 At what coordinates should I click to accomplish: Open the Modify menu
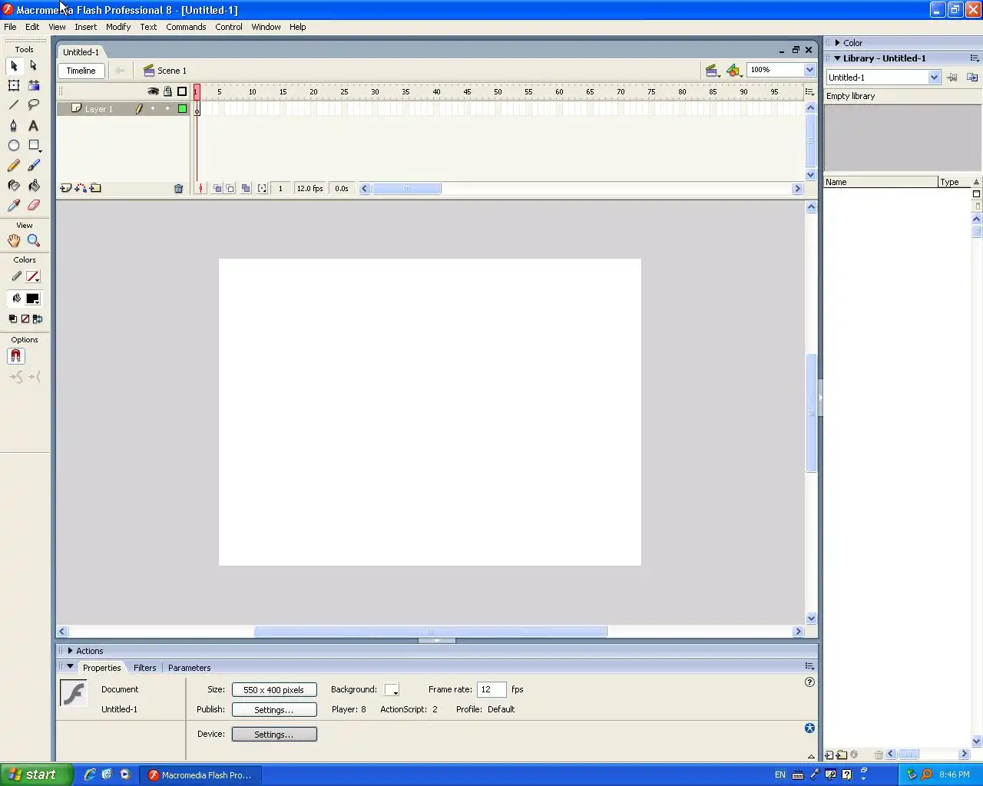coord(118,27)
